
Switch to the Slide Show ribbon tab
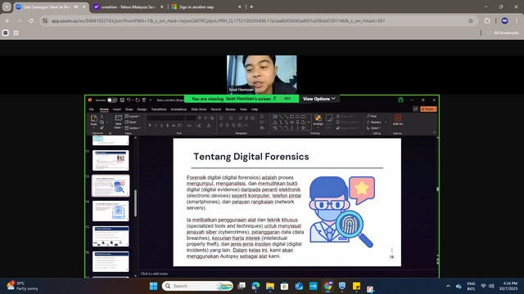pos(198,109)
